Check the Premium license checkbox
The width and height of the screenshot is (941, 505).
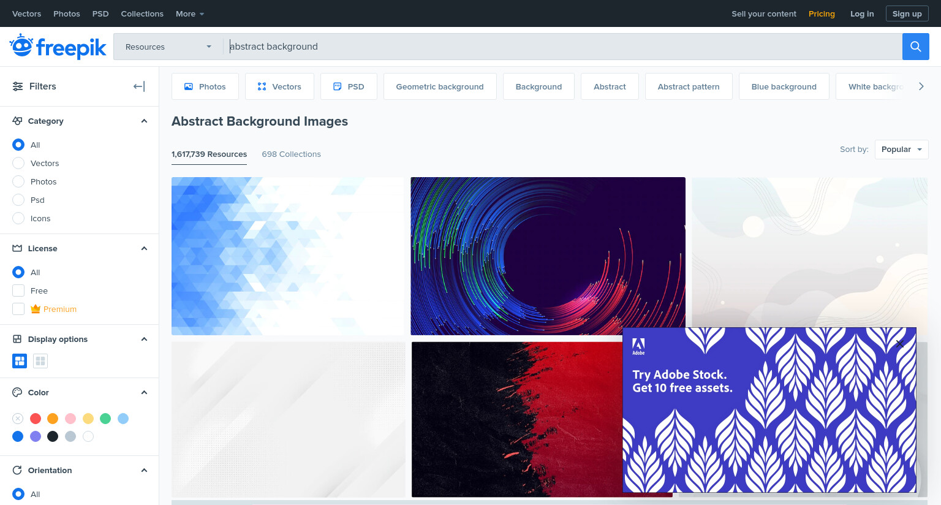point(18,309)
